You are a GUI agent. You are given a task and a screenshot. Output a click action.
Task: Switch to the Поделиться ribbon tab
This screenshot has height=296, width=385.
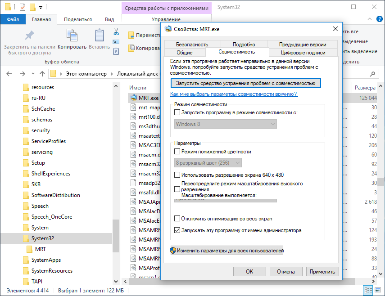(x=78, y=19)
